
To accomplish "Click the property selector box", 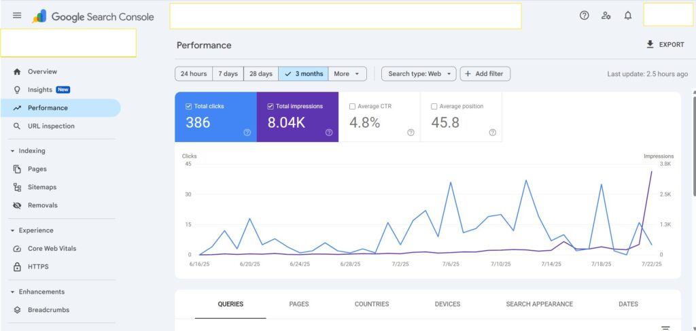I will [x=69, y=43].
